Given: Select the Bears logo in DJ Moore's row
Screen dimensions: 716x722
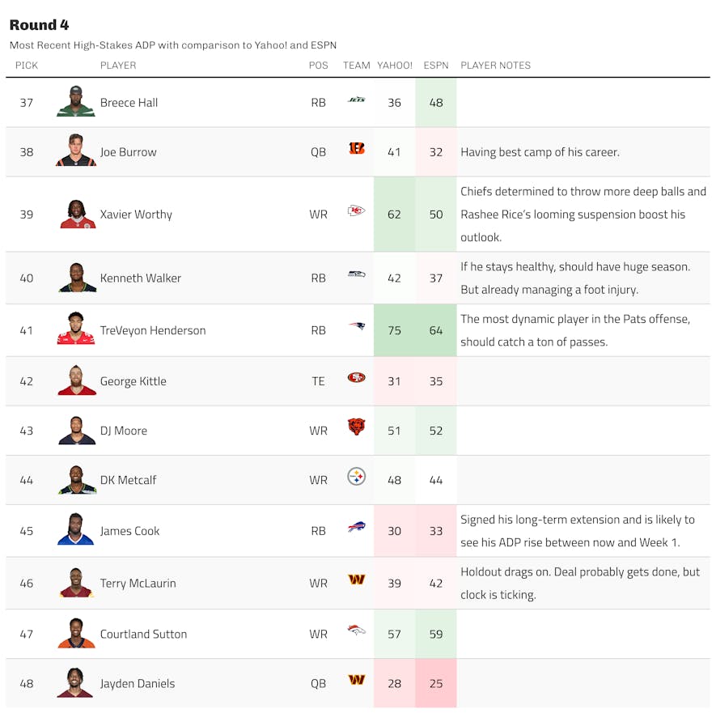Looking at the screenshot, I should [x=356, y=427].
